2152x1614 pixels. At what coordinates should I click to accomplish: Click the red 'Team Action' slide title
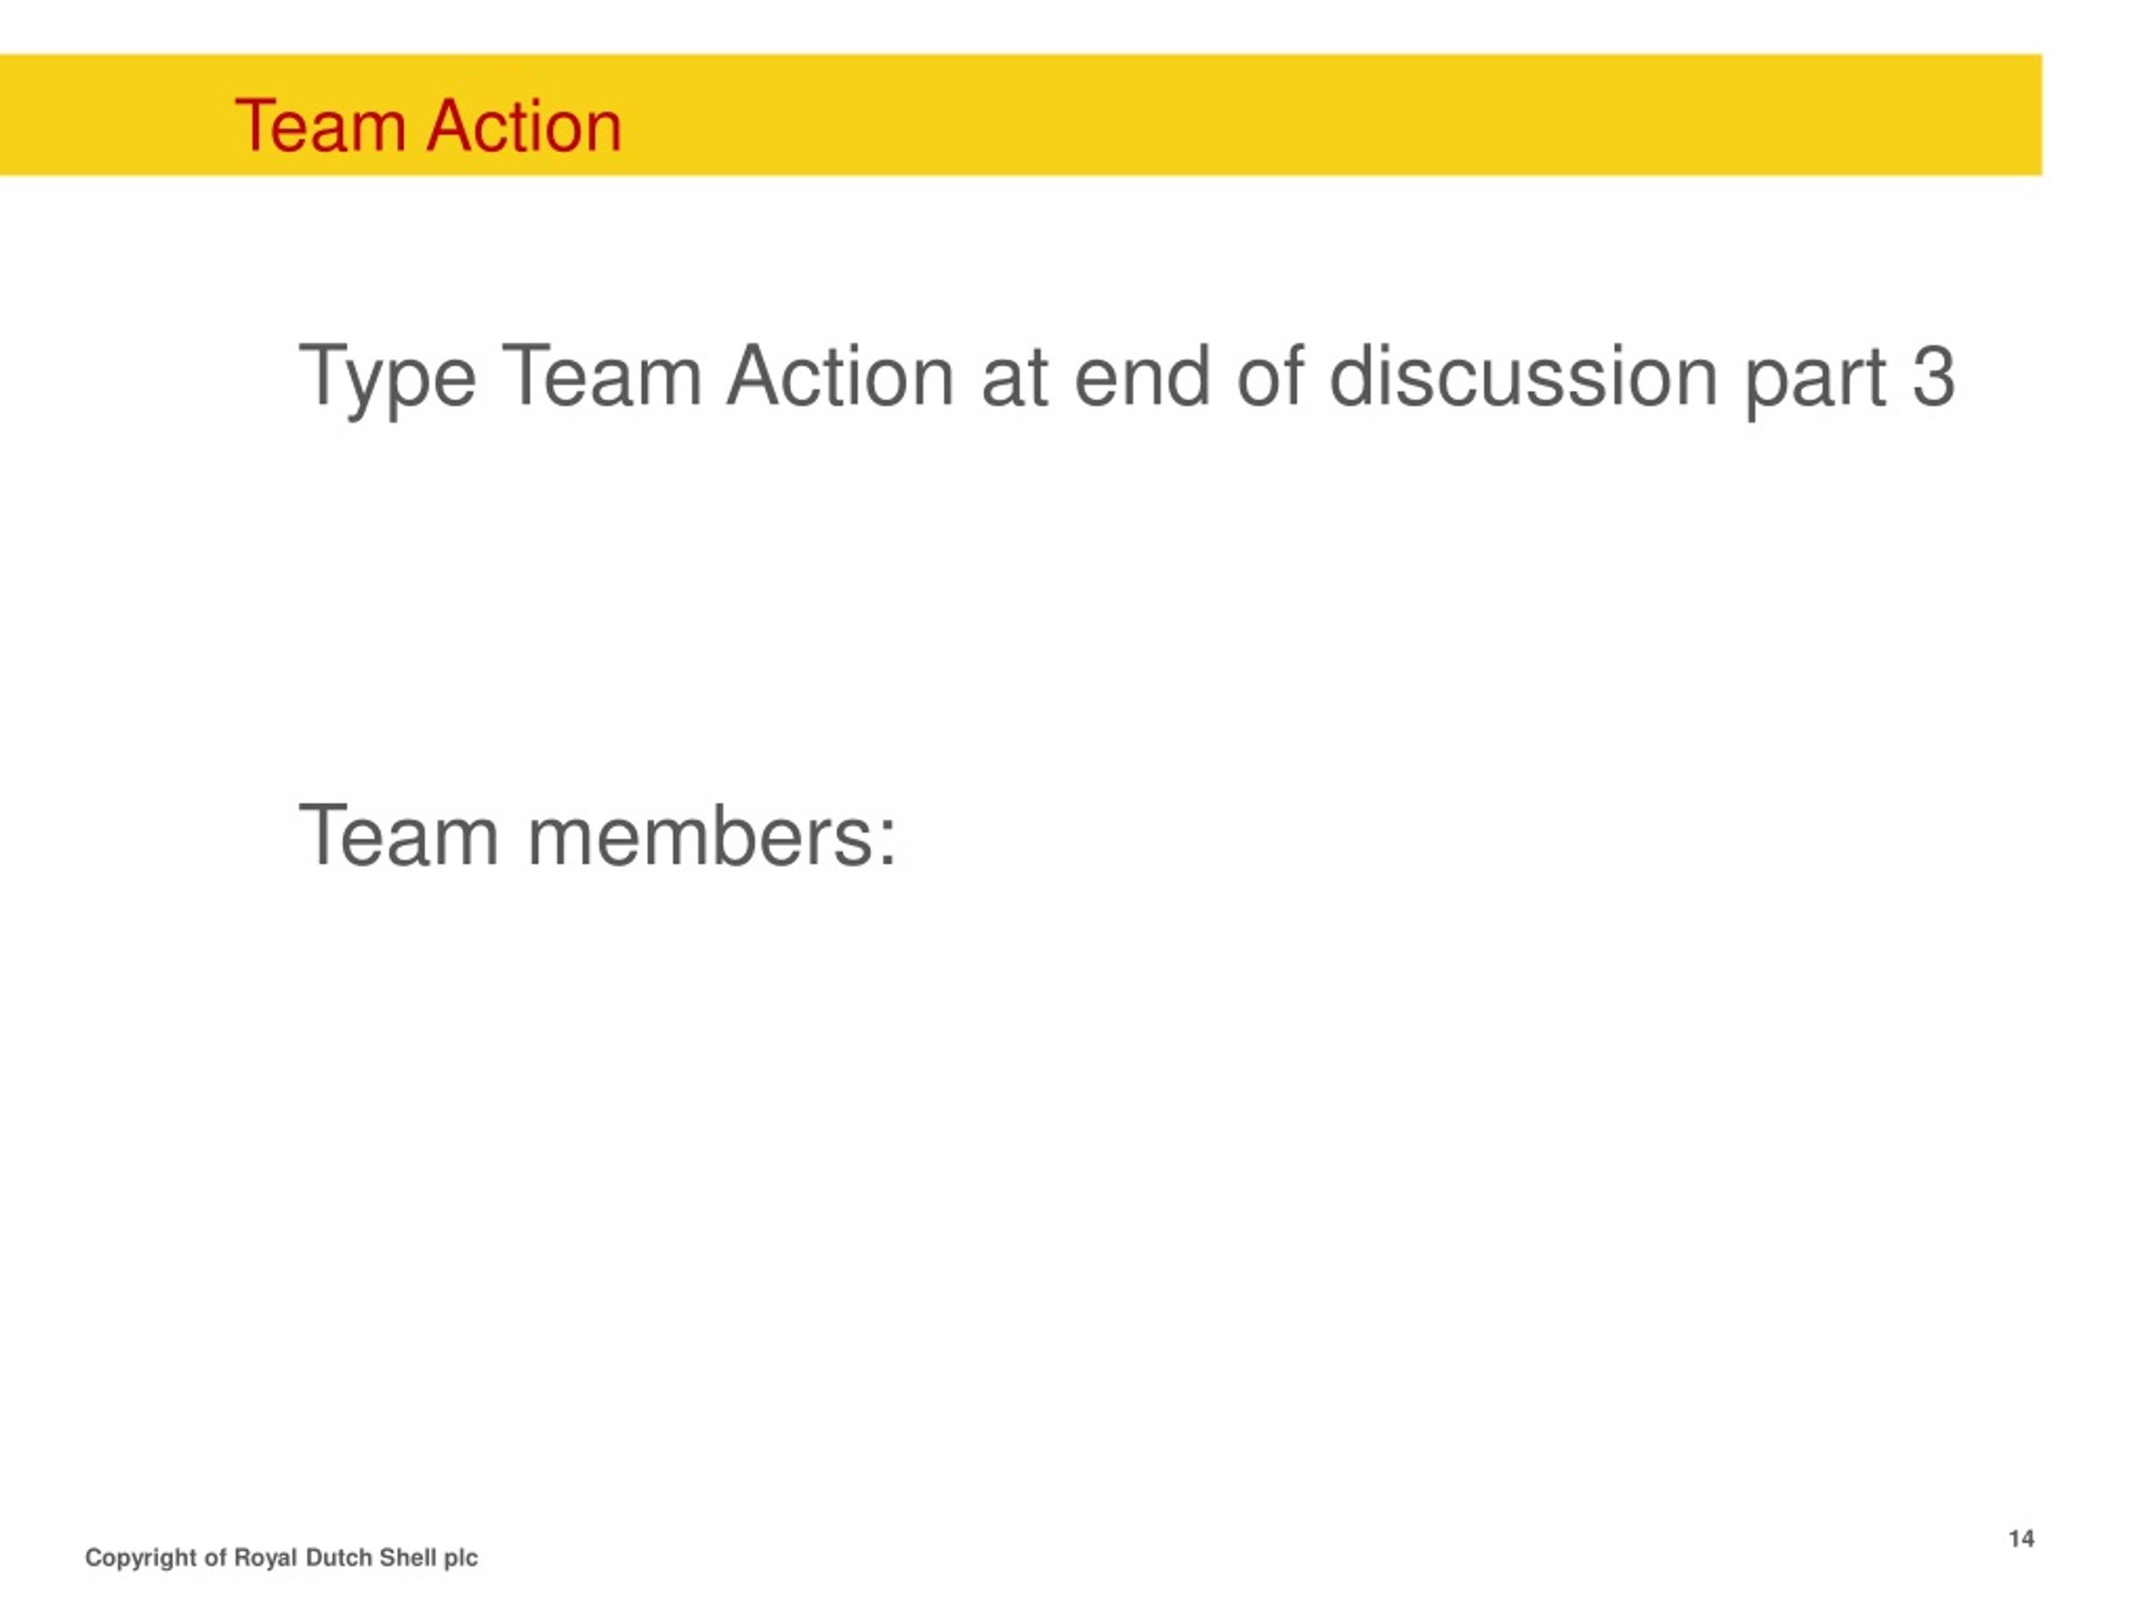point(428,126)
